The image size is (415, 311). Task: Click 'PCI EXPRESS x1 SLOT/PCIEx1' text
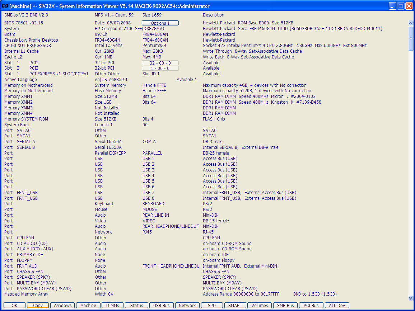point(59,74)
